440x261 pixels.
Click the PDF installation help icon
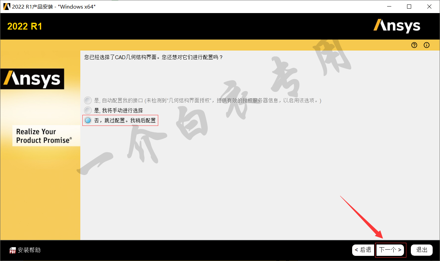[13, 250]
